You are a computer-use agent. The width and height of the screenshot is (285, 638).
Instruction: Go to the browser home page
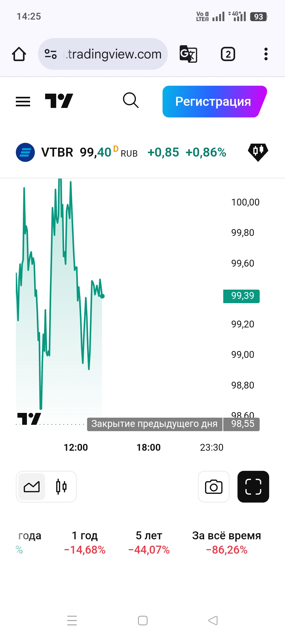pyautogui.click(x=19, y=54)
